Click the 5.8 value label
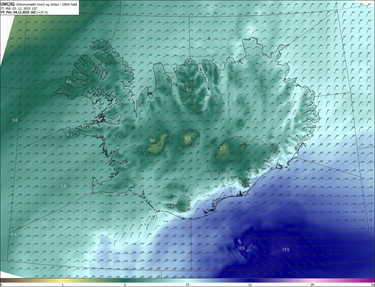 click(262, 89)
